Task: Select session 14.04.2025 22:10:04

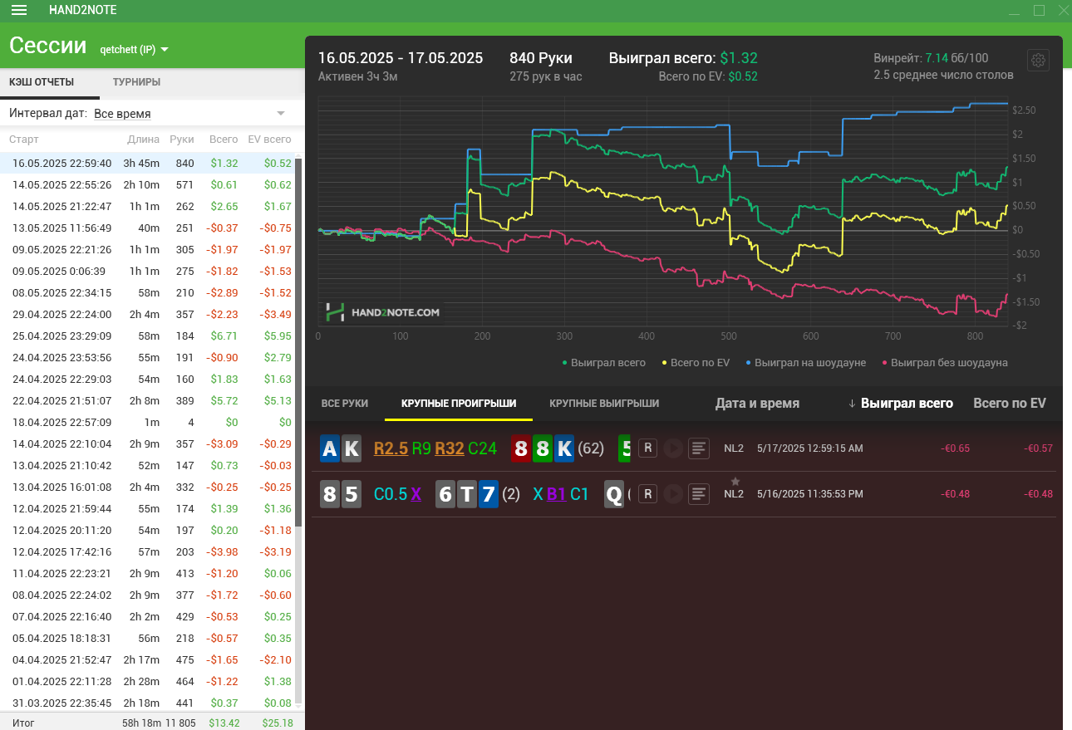Action: 147,444
